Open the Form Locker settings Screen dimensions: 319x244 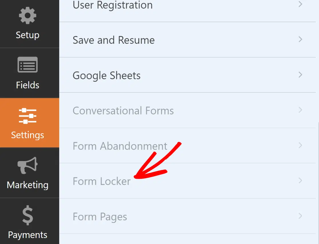tap(188, 181)
